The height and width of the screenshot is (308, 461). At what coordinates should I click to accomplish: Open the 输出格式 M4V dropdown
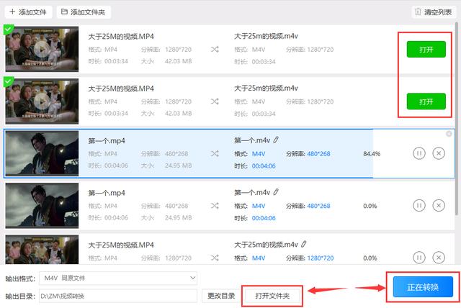click(x=118, y=278)
